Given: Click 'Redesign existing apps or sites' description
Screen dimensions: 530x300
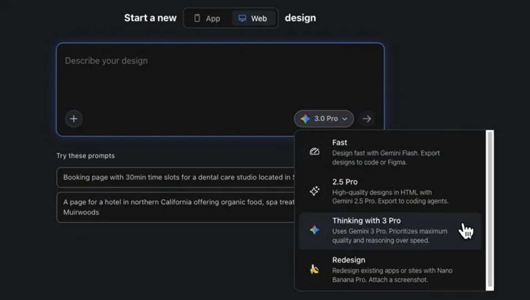Looking at the screenshot, I should (392, 275).
